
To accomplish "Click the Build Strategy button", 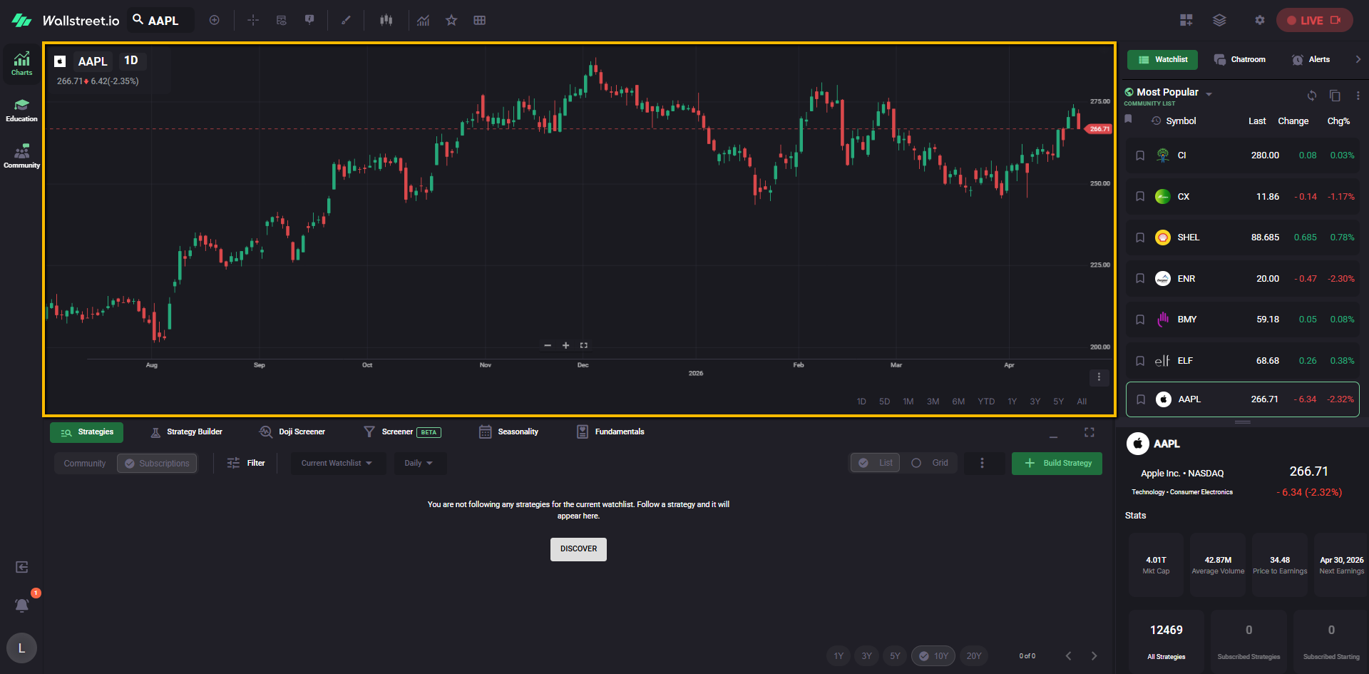I will [1057, 464].
